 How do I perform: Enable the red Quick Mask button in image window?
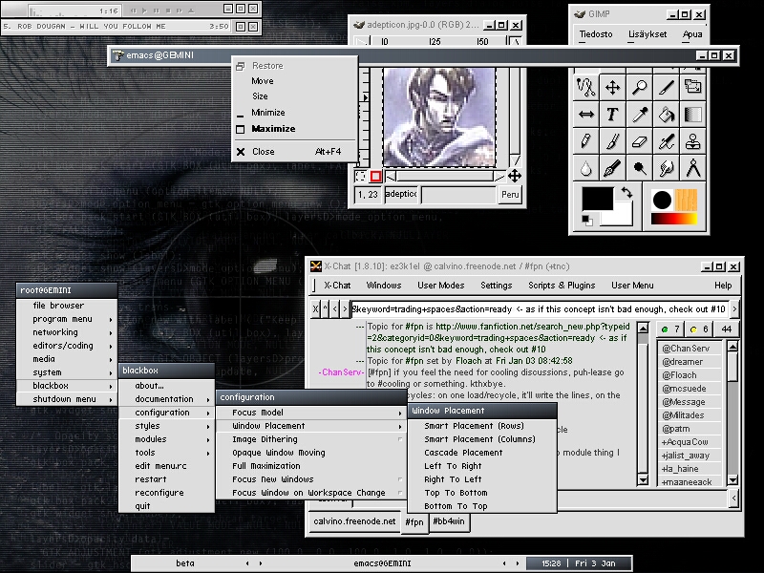point(375,176)
